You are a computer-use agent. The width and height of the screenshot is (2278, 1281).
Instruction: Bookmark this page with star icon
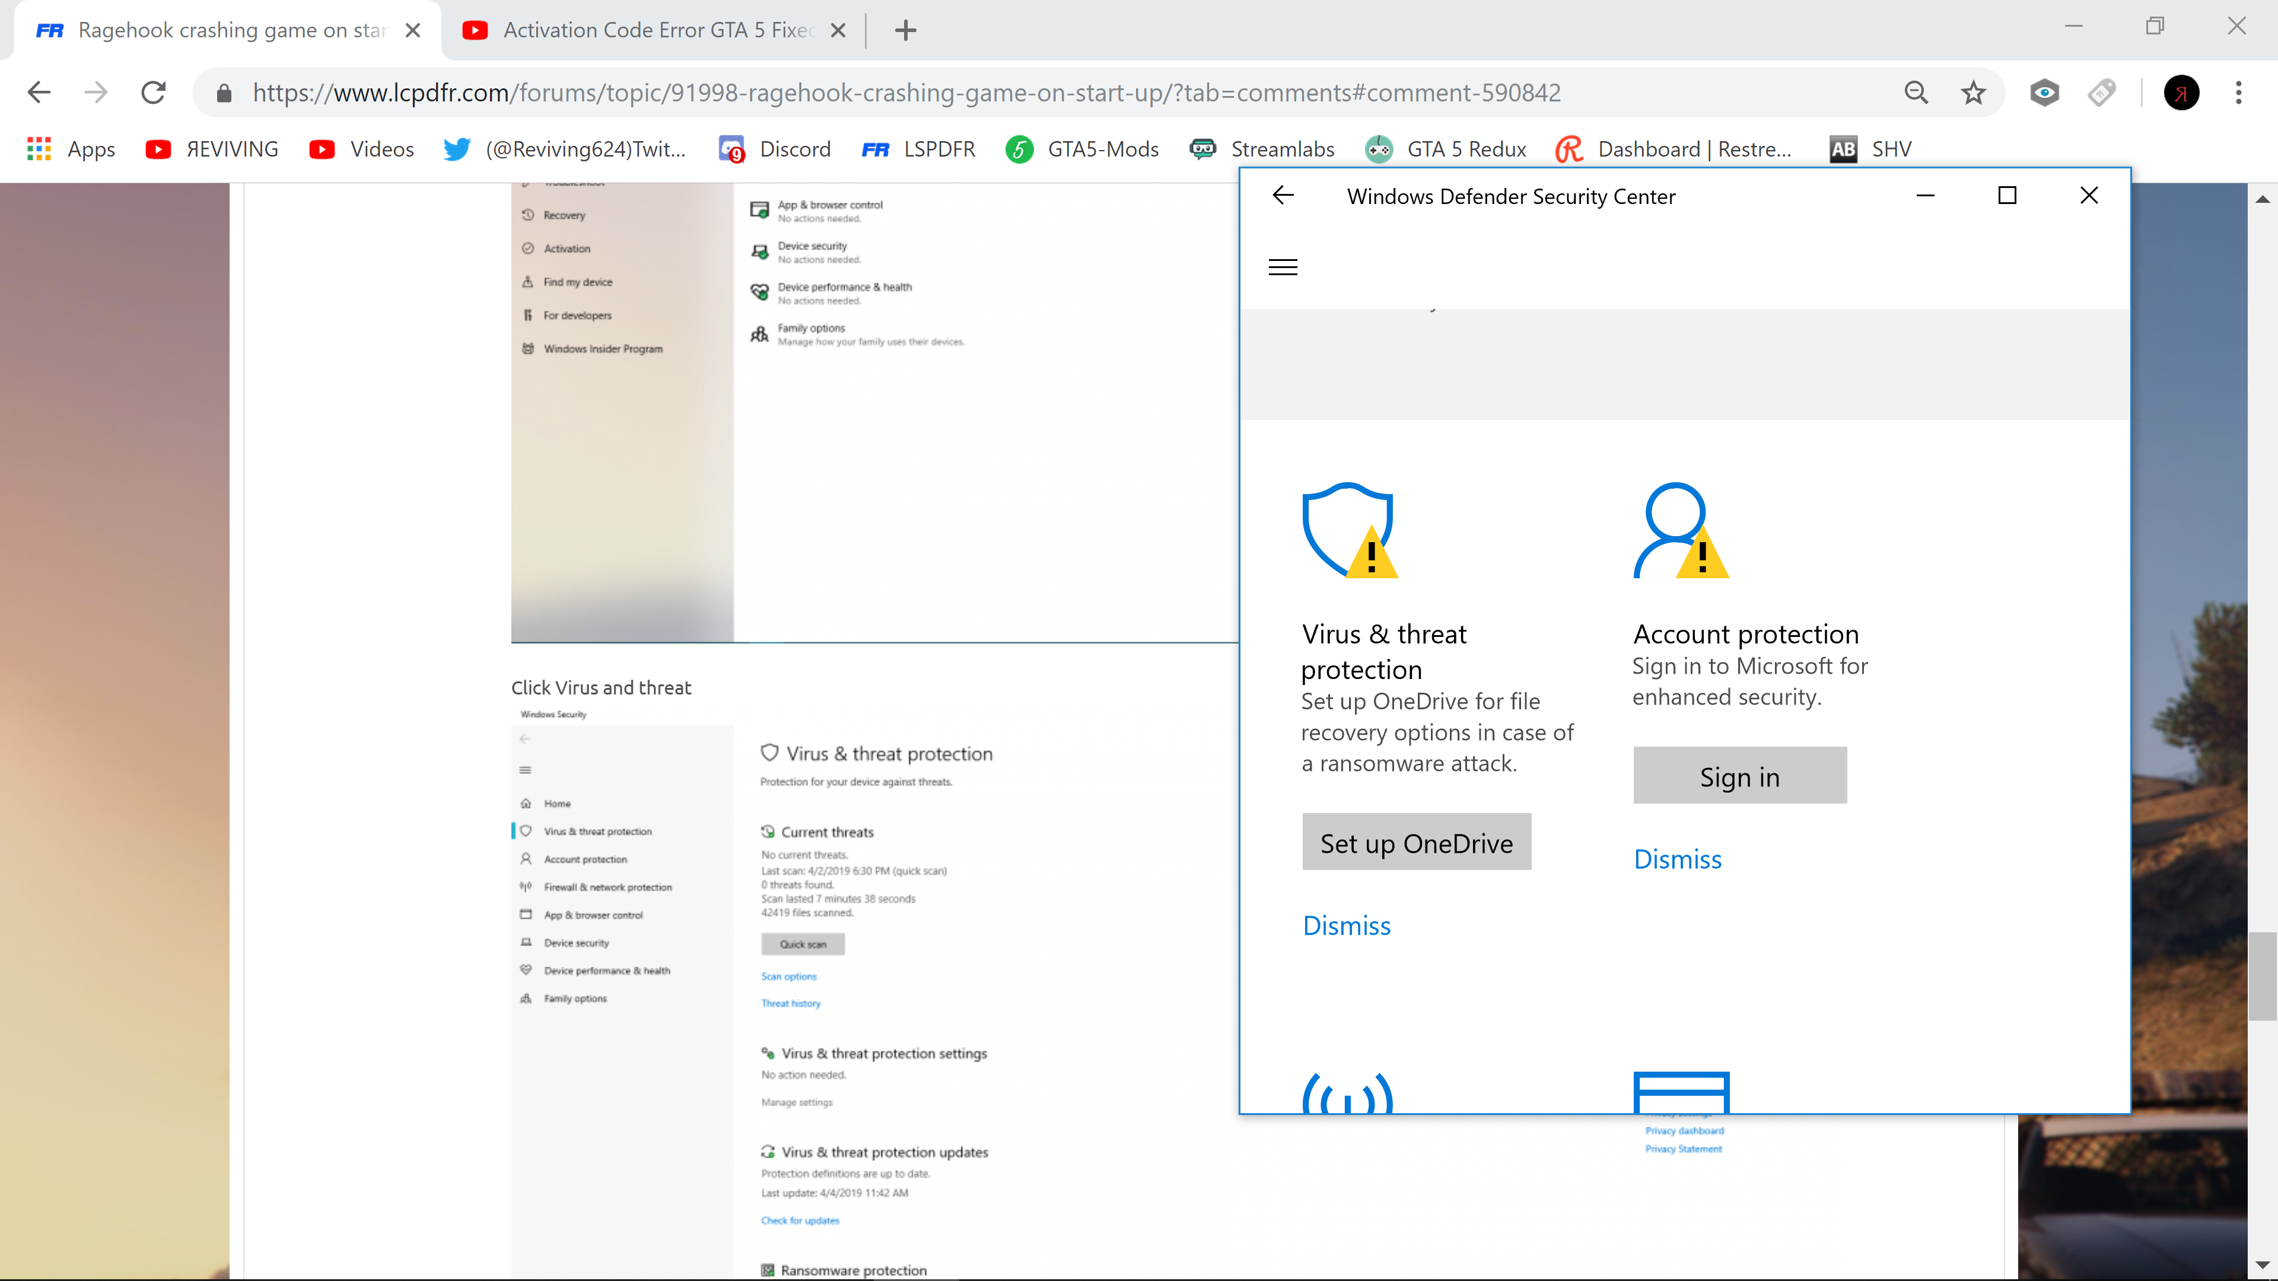click(1973, 93)
